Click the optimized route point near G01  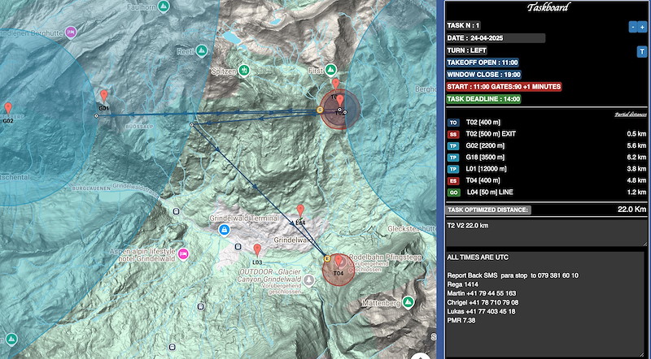96,116
